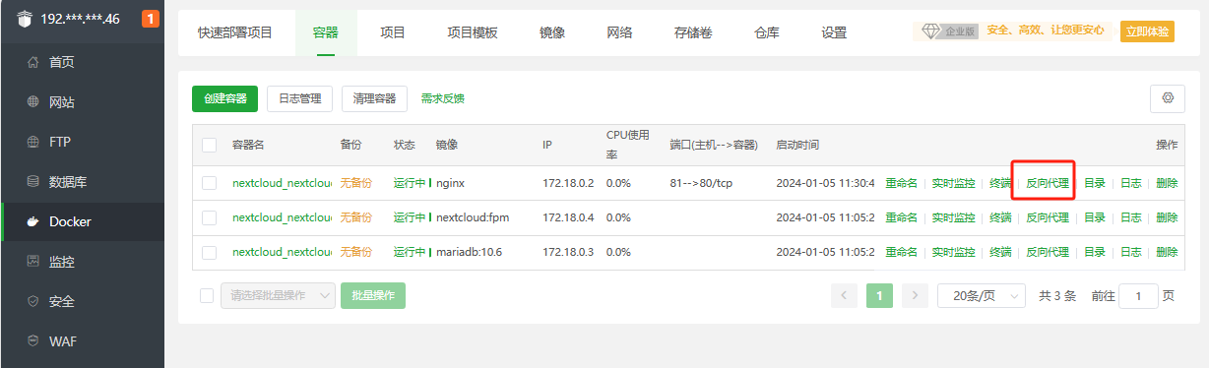This screenshot has width=1209, height=368.
Task: Select the Docker whale icon in sidebar
Action: (32, 221)
